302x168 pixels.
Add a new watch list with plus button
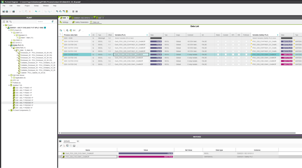pyautogui.click(x=78, y=141)
